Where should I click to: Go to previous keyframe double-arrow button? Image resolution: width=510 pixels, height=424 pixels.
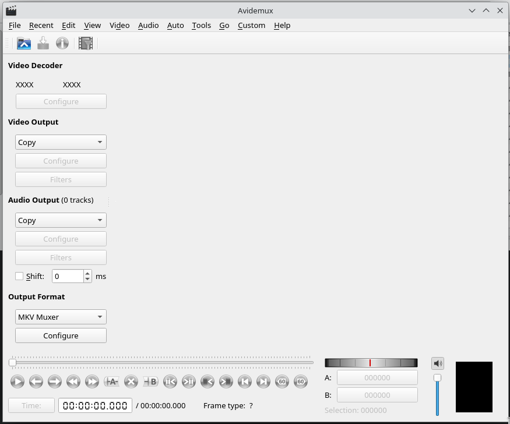(x=73, y=381)
